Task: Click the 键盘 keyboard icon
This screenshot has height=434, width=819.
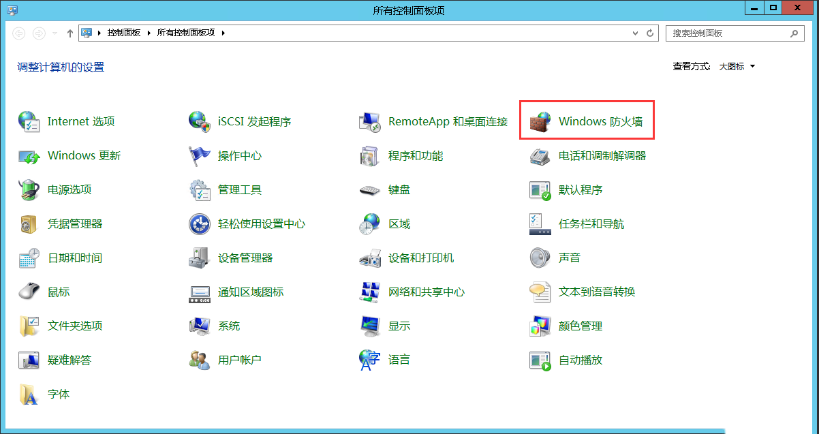Action: [x=369, y=189]
